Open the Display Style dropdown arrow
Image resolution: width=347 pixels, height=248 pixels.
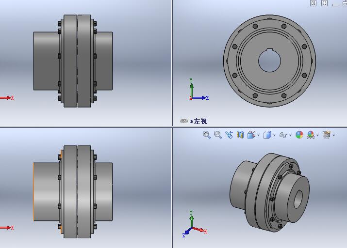274,135
